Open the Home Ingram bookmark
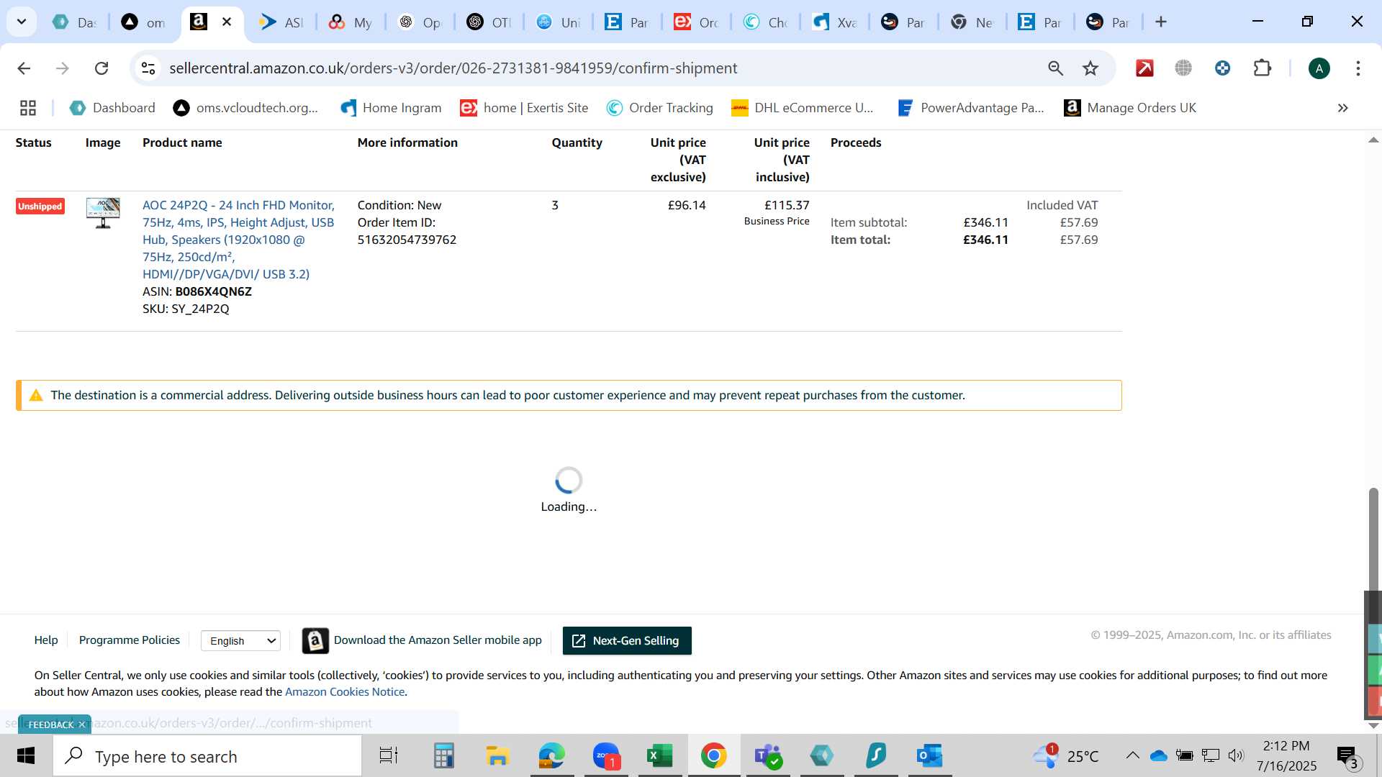 point(391,108)
